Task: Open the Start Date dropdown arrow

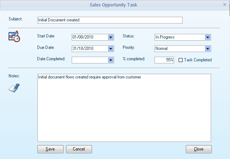Action: click(111, 37)
